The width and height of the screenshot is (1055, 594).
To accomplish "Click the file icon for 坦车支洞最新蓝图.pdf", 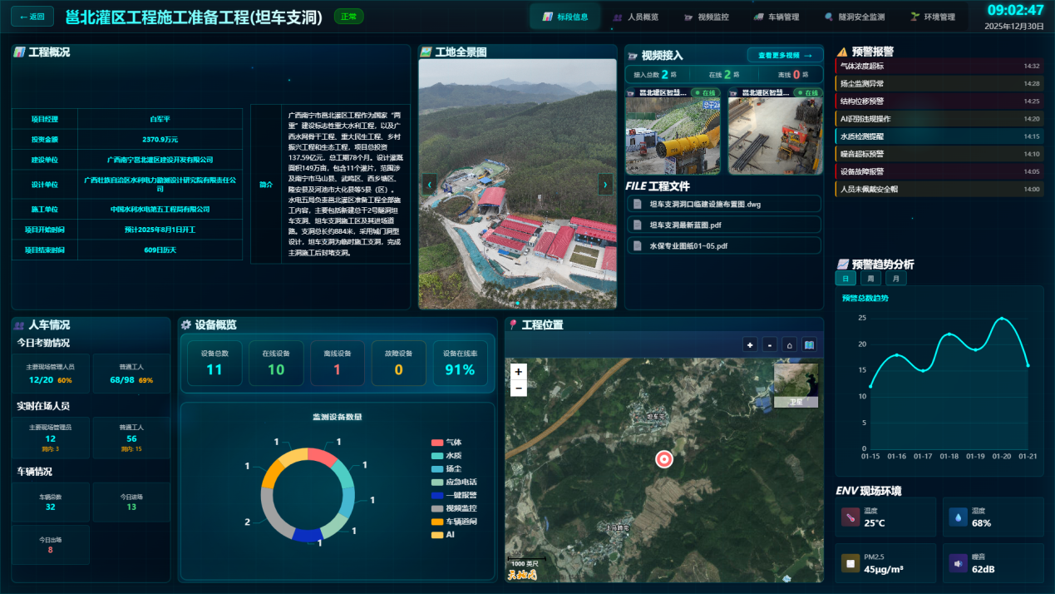I will pos(638,225).
